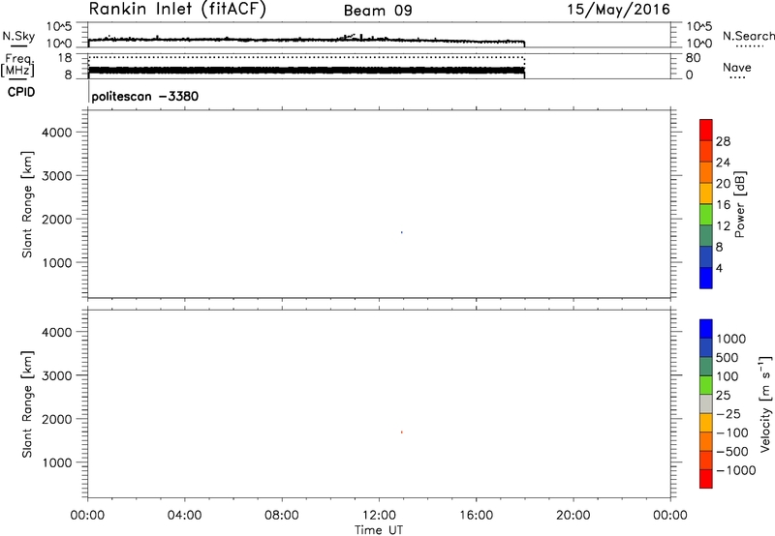Pick the -1000 to -500 orange-red Velocity swatch

coord(706,461)
